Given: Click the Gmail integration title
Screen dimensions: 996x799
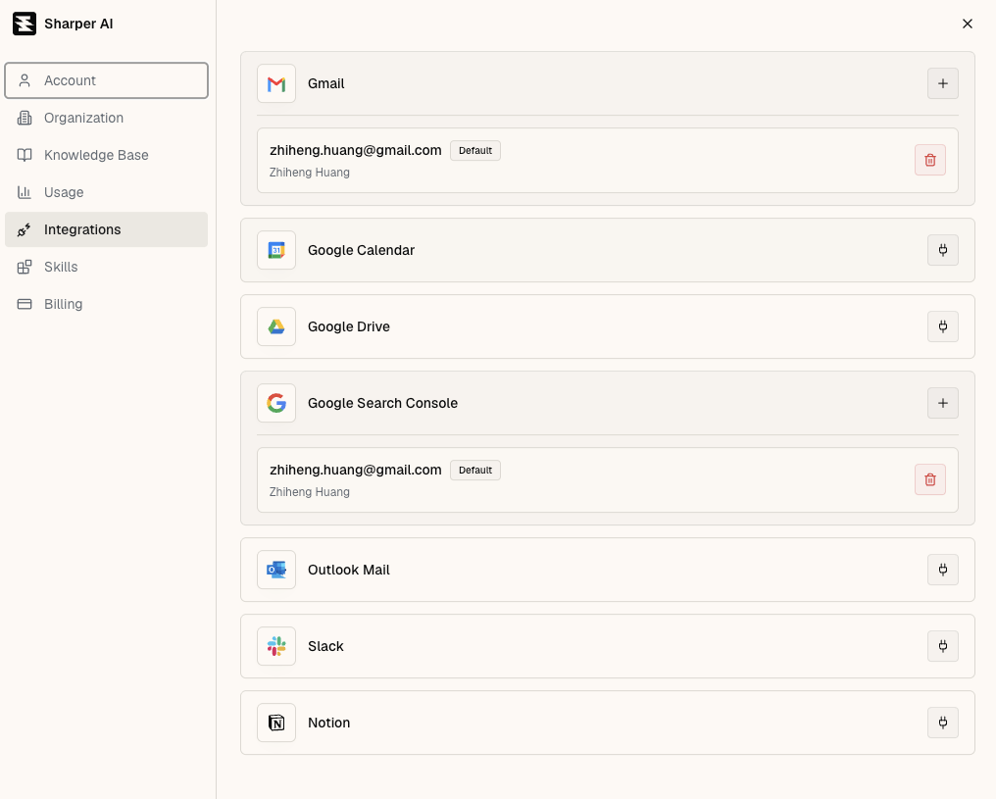Looking at the screenshot, I should point(325,83).
